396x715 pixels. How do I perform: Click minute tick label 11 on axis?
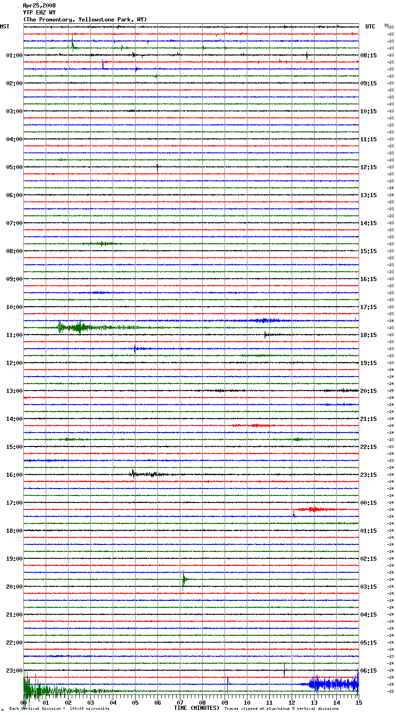269,702
